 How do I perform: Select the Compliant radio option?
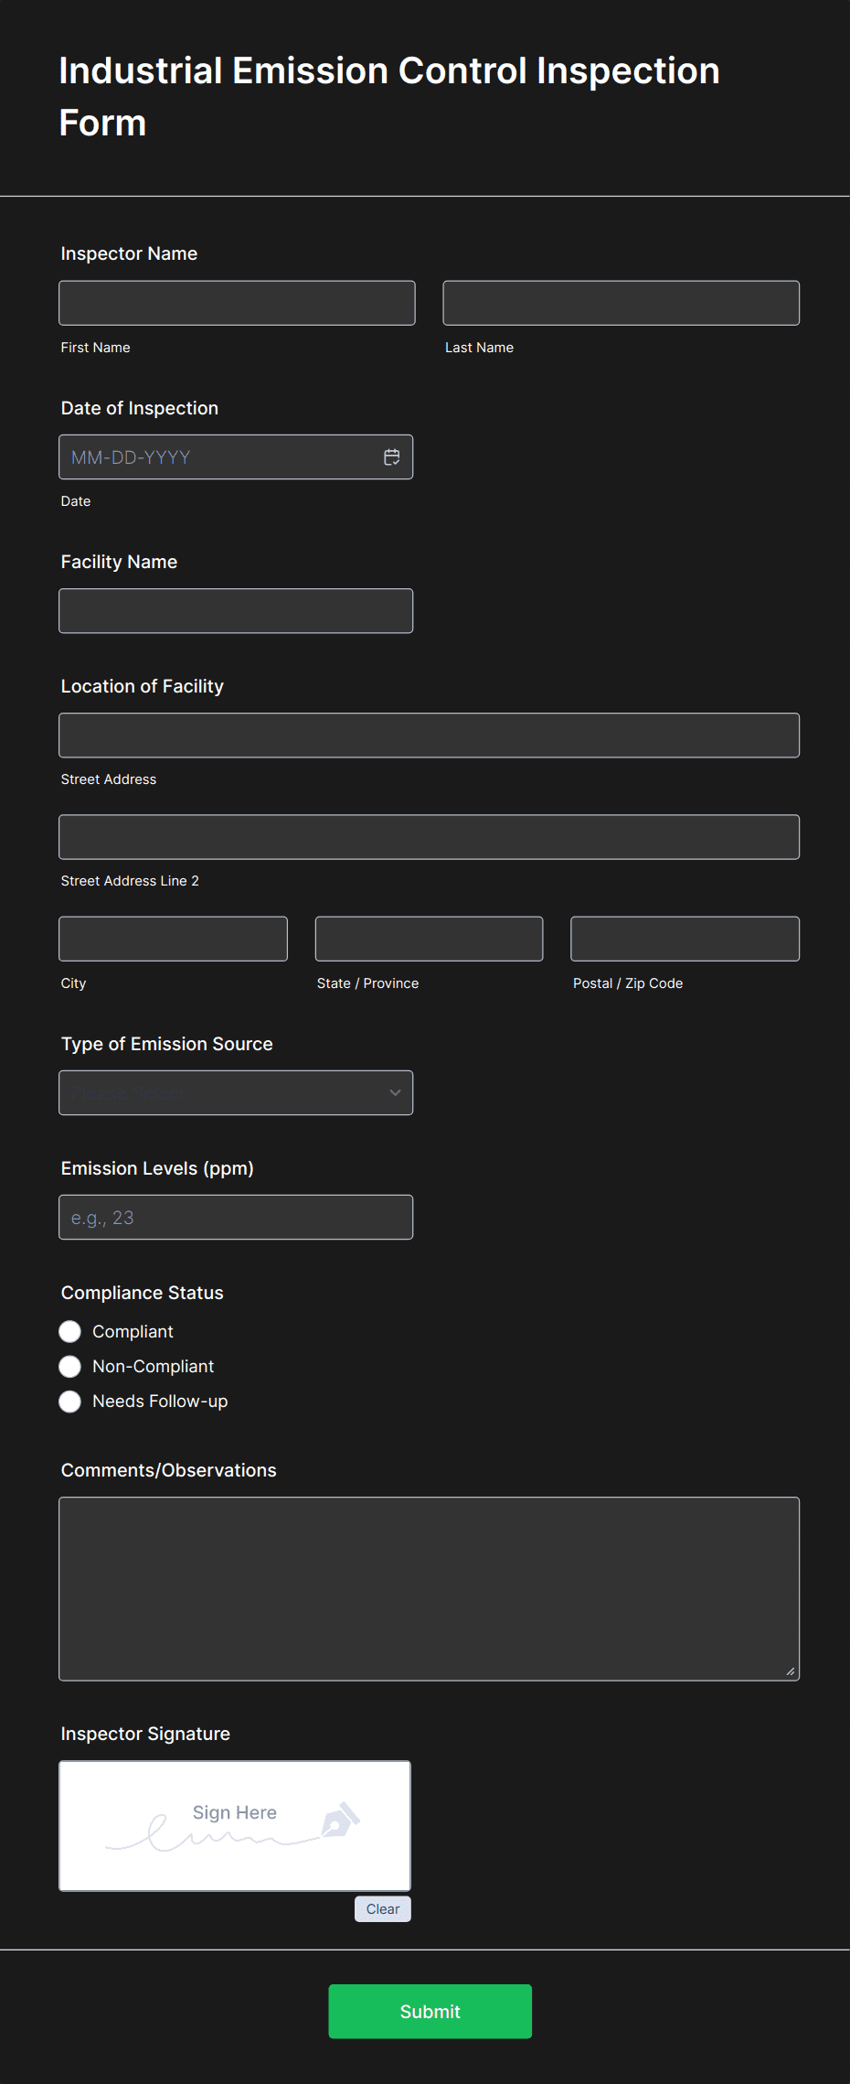[x=70, y=1331]
